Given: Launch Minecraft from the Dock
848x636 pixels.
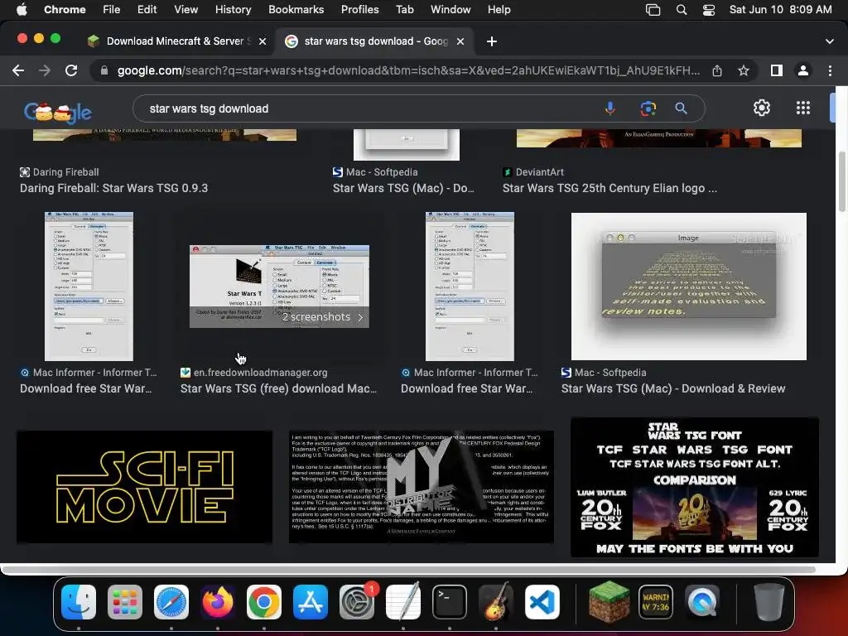Looking at the screenshot, I should [x=609, y=602].
